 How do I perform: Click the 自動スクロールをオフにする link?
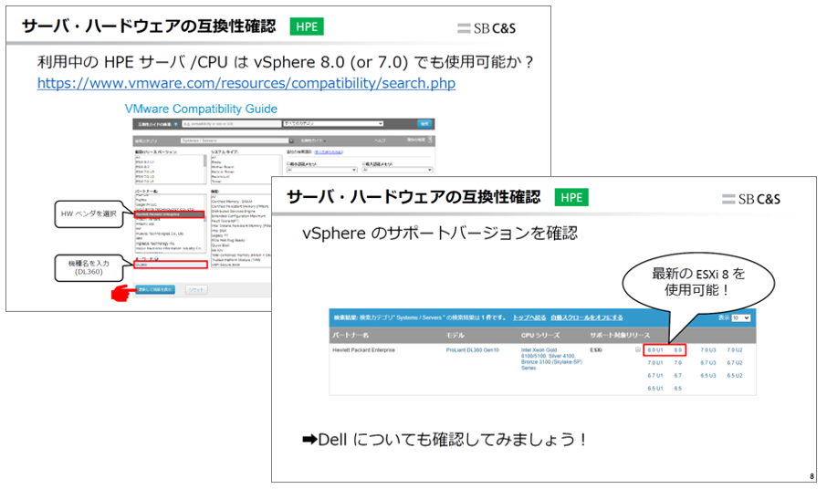[x=587, y=317]
